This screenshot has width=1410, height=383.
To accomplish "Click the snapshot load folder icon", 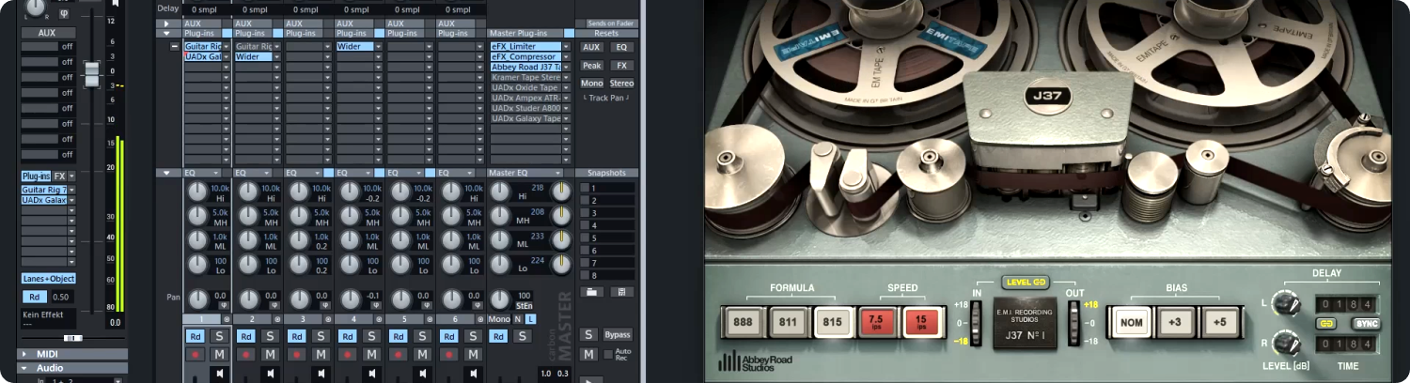I will 592,292.
